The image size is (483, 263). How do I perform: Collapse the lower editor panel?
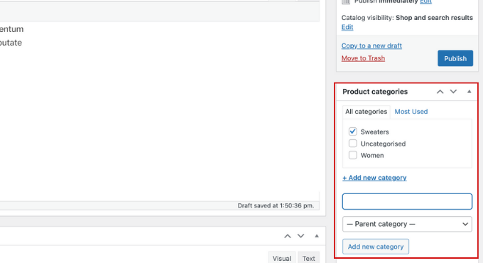click(x=317, y=236)
